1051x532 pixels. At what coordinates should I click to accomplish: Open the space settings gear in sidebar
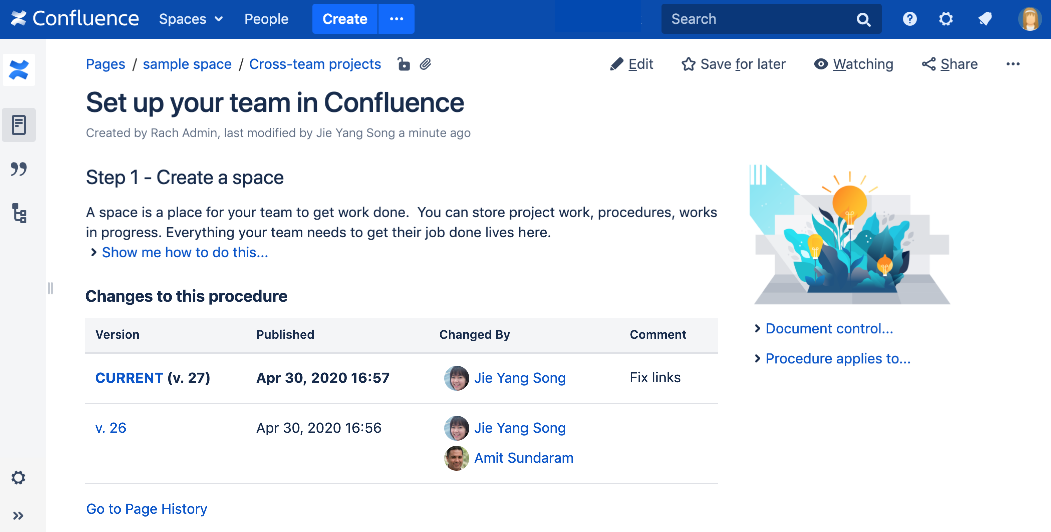[19, 478]
